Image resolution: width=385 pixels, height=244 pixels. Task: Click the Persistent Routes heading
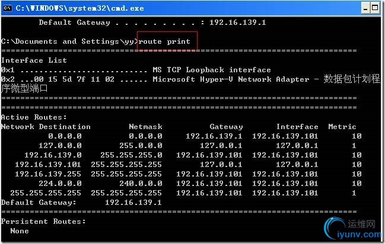pyautogui.click(x=43, y=221)
